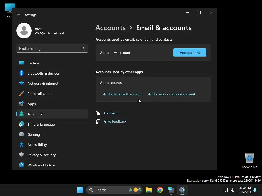262x196 pixels.
Task: Click the Privacy & security shield icon
Action: click(21, 155)
